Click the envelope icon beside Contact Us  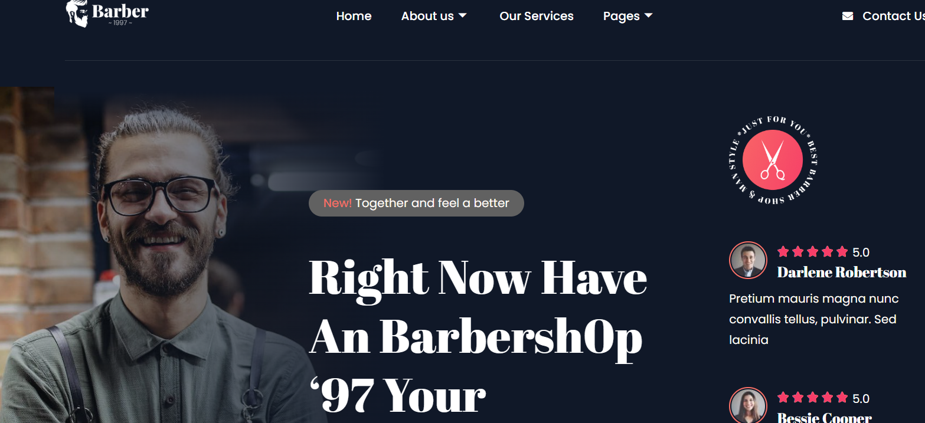pyautogui.click(x=848, y=16)
